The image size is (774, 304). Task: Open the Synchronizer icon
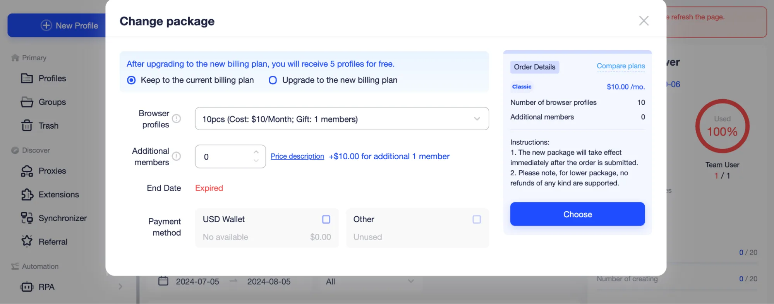27,218
